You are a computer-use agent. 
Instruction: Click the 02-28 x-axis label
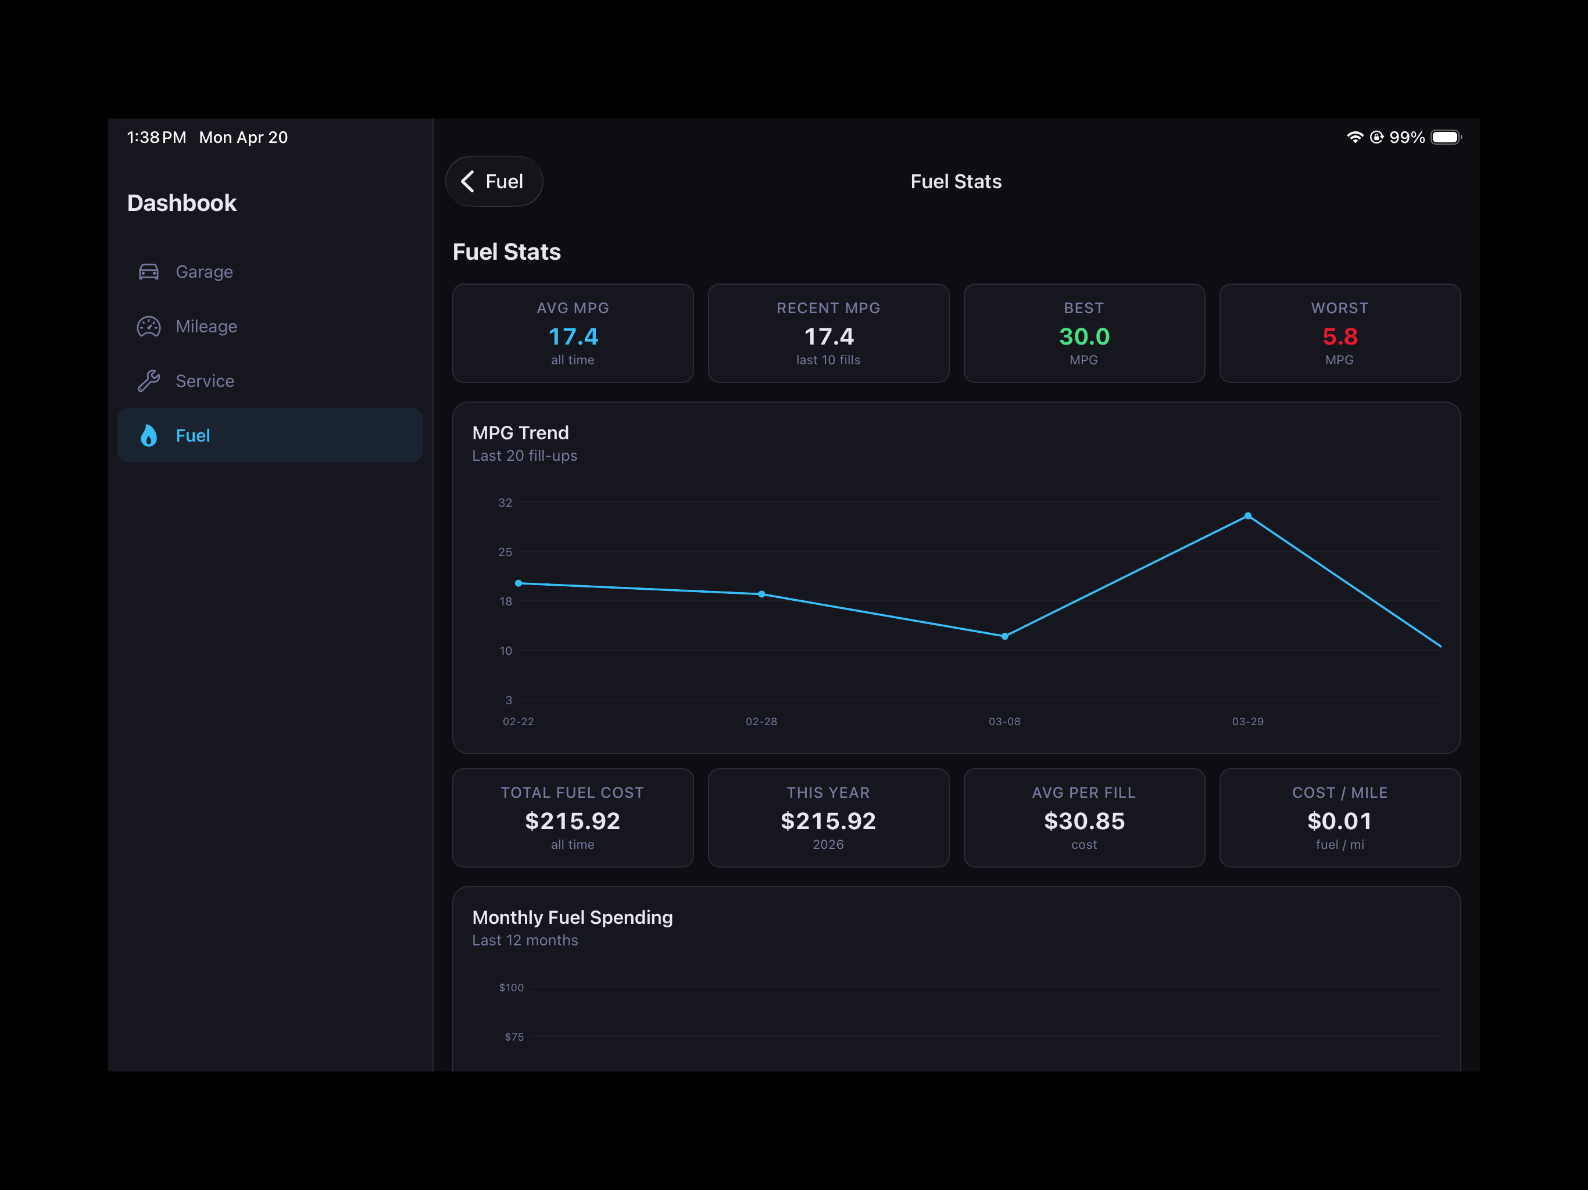[x=761, y=721]
